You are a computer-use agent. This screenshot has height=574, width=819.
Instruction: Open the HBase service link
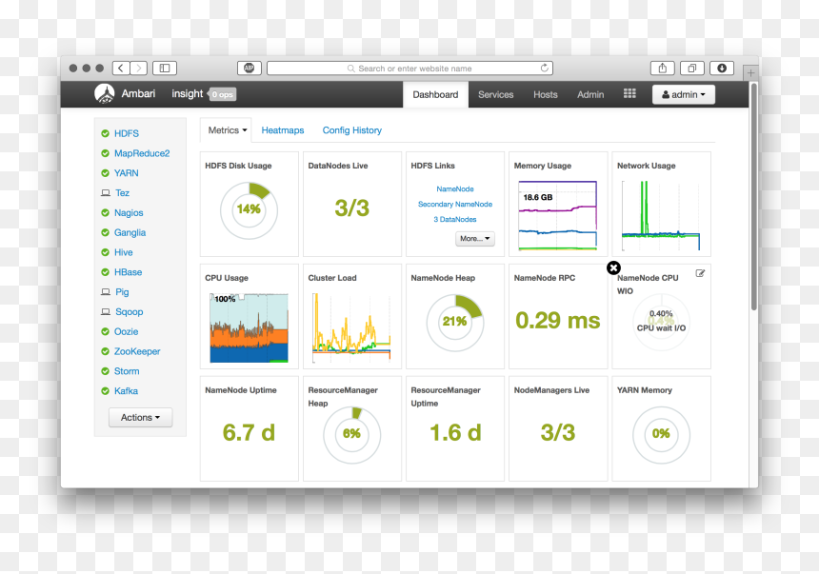pos(128,272)
